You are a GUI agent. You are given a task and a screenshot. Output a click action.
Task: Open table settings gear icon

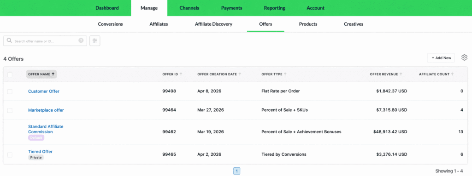point(464,57)
